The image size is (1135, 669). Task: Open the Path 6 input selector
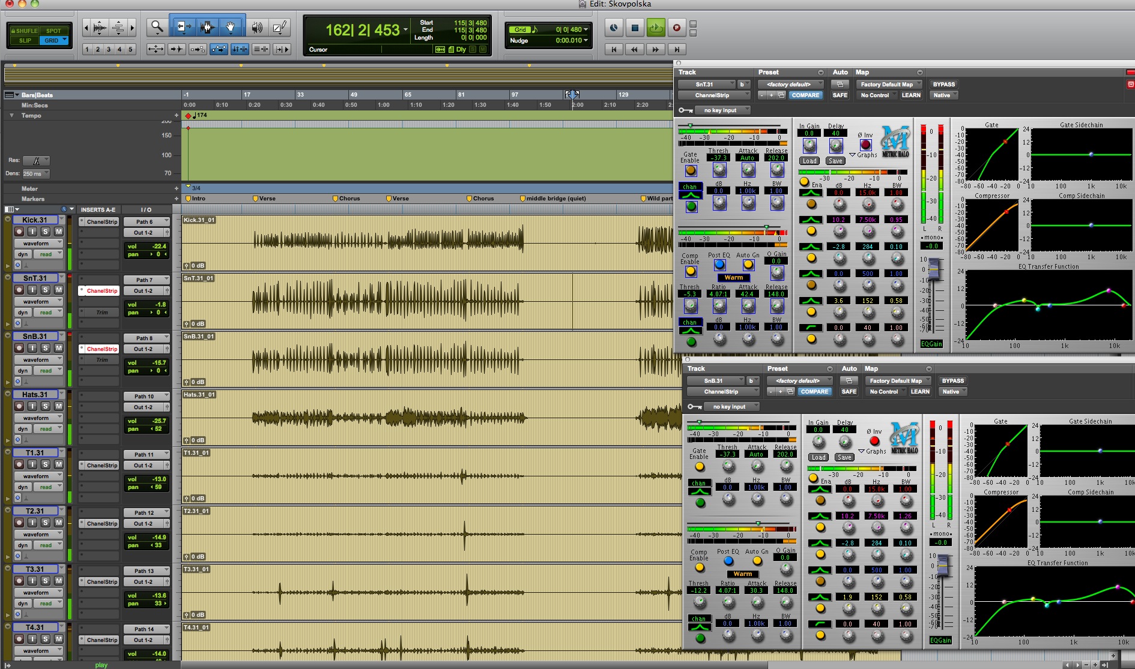[147, 221]
